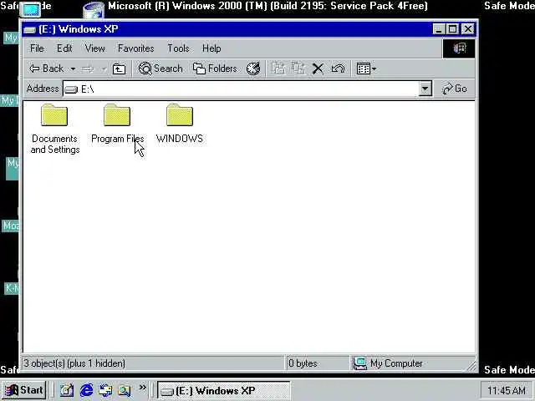Open the Program Files folder
This screenshot has height=401, width=535.
tap(117, 124)
